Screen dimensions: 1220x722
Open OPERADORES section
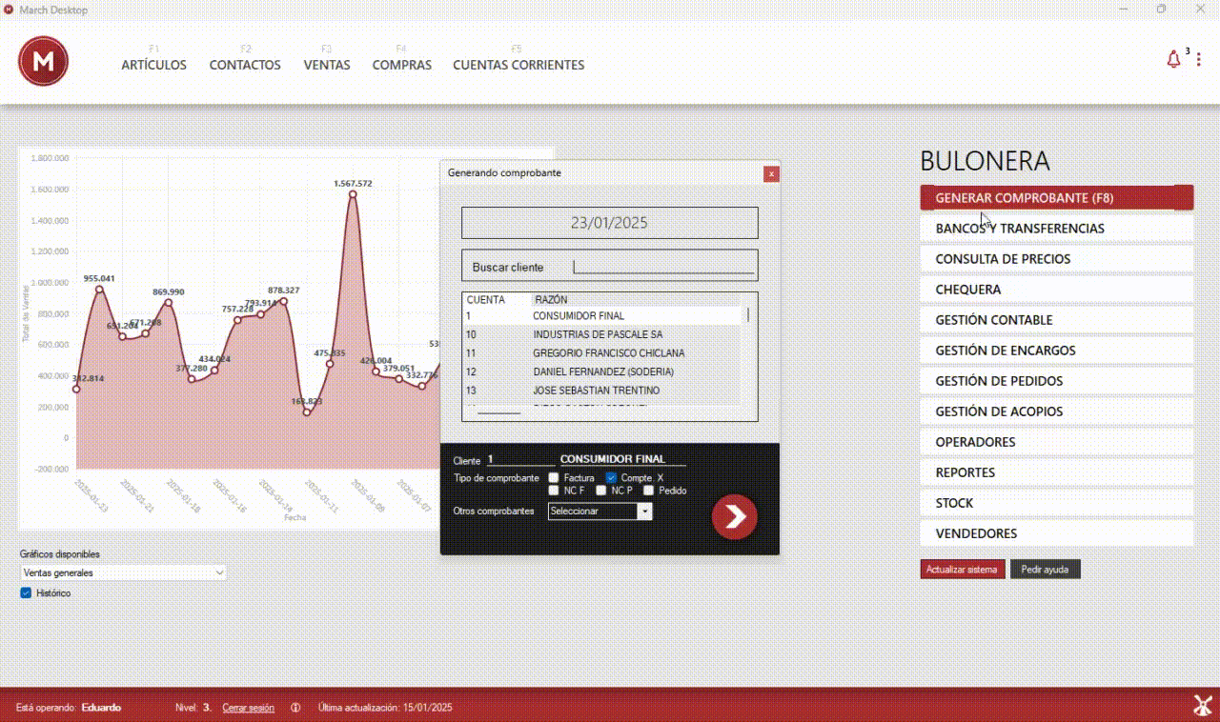point(1057,442)
